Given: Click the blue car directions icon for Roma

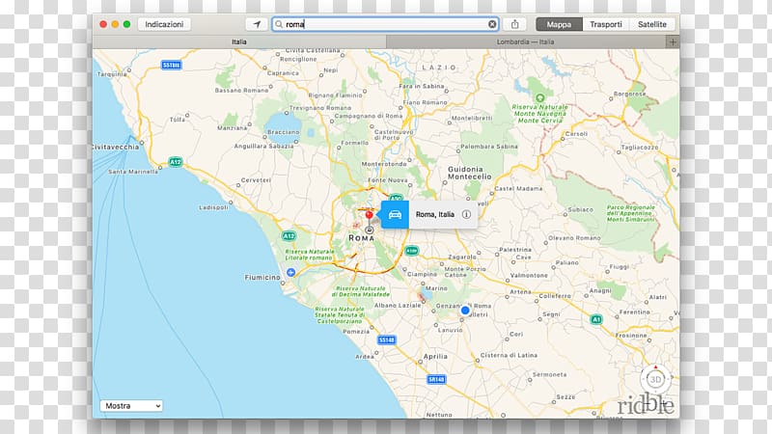Looking at the screenshot, I should pyautogui.click(x=395, y=214).
